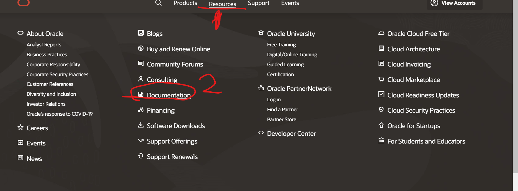Screen dimensions: 518x191
Task: Click the Oracle PartnerNetwork icon
Action: (261, 88)
